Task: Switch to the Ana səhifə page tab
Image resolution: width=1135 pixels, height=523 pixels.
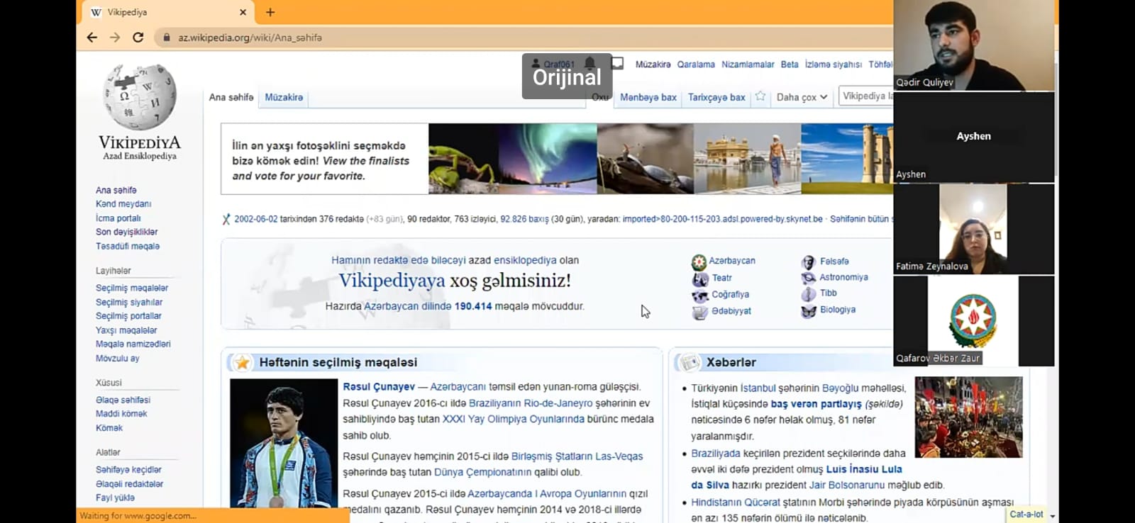Action: [x=231, y=97]
